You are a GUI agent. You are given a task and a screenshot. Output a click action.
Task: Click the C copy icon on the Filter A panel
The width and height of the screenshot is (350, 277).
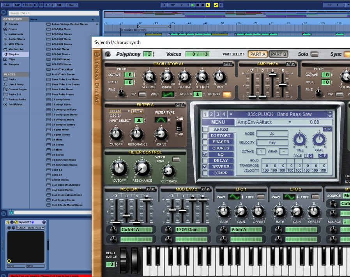pos(177,105)
